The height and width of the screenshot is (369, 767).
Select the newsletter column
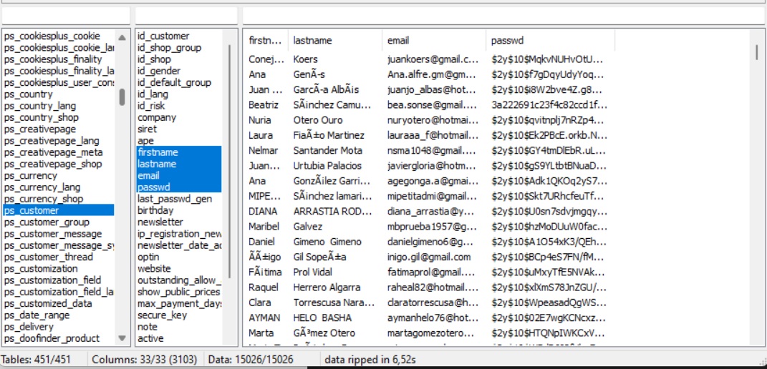(178, 222)
